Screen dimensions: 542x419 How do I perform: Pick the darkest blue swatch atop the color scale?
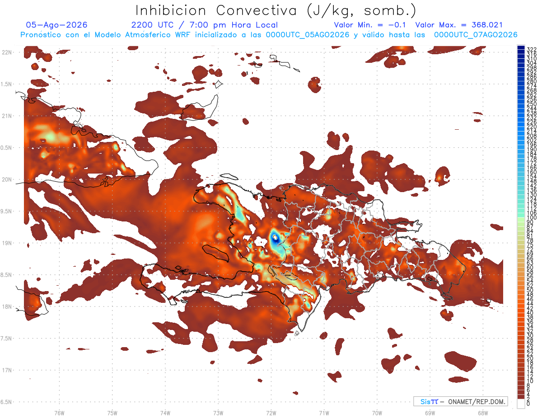click(521, 47)
